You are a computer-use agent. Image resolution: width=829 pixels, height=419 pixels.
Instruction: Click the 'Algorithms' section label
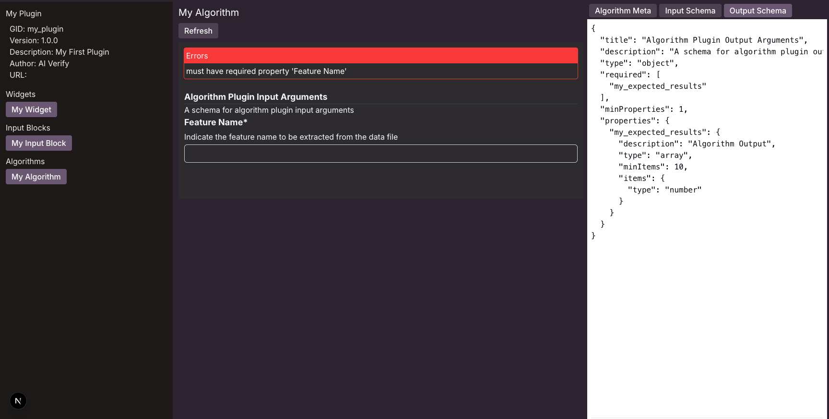click(25, 161)
